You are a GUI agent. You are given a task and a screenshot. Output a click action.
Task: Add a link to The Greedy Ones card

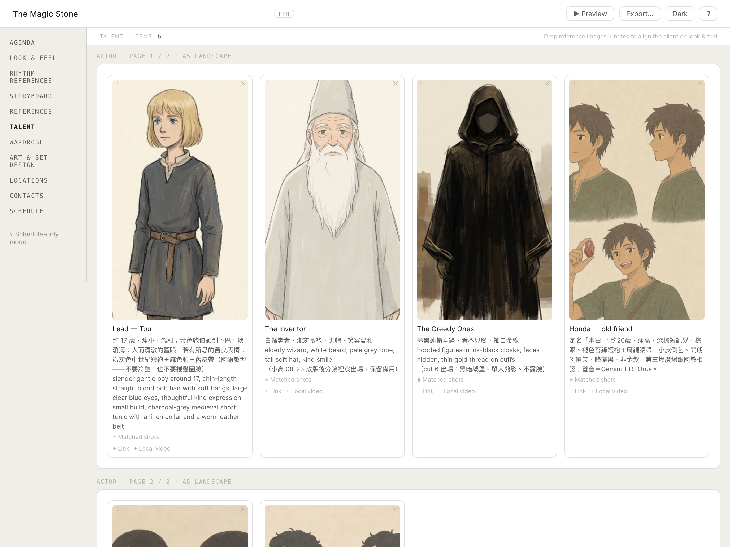pyautogui.click(x=425, y=391)
